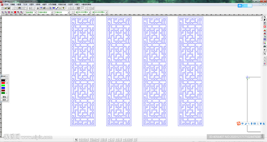Select the Text T tool

pos(265,20)
